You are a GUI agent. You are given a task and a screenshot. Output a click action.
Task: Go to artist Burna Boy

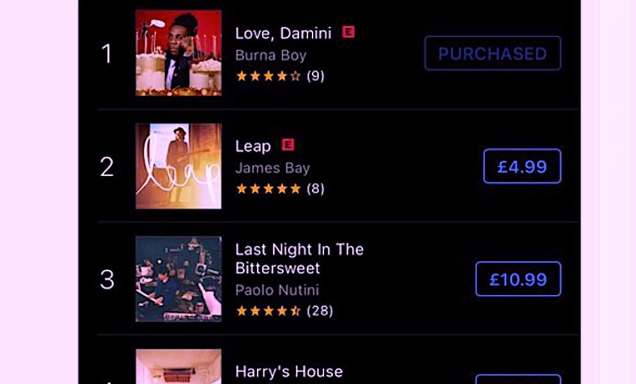click(x=270, y=55)
